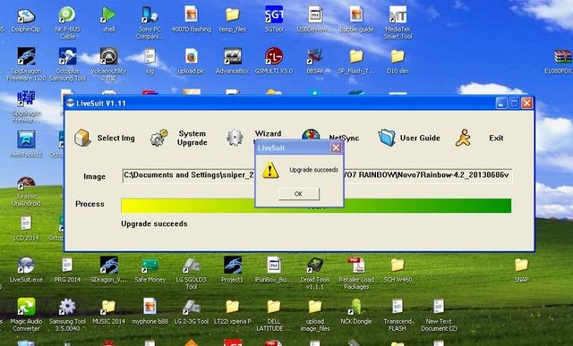Click the Image path field

[317, 175]
